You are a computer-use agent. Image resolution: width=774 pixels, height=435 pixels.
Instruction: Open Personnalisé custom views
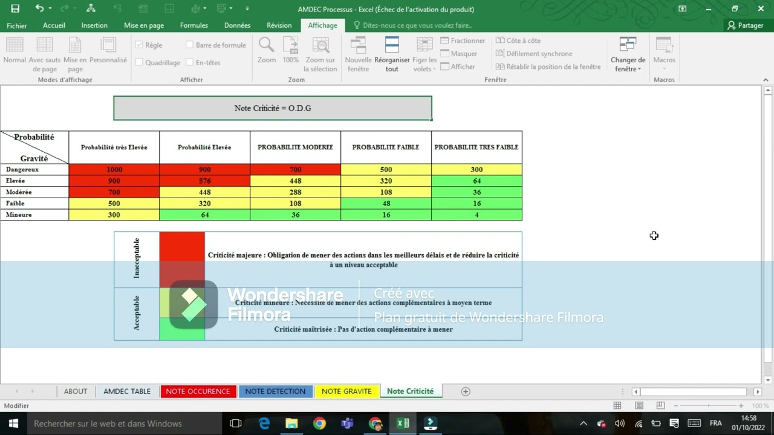tap(108, 50)
